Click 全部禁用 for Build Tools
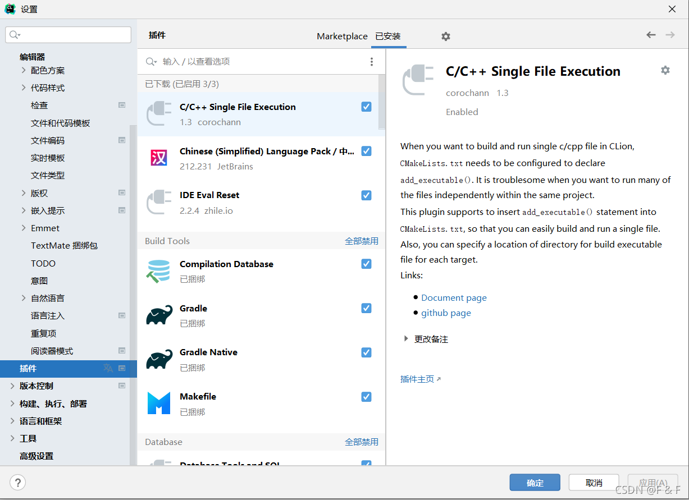 click(x=362, y=241)
